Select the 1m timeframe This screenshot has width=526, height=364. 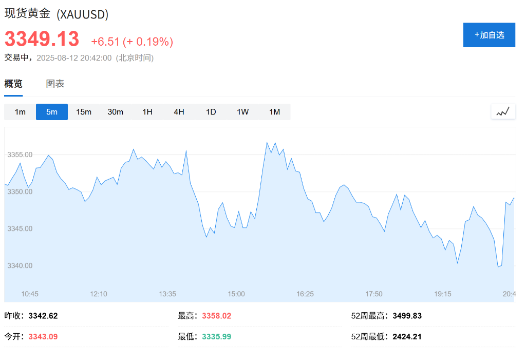click(20, 112)
